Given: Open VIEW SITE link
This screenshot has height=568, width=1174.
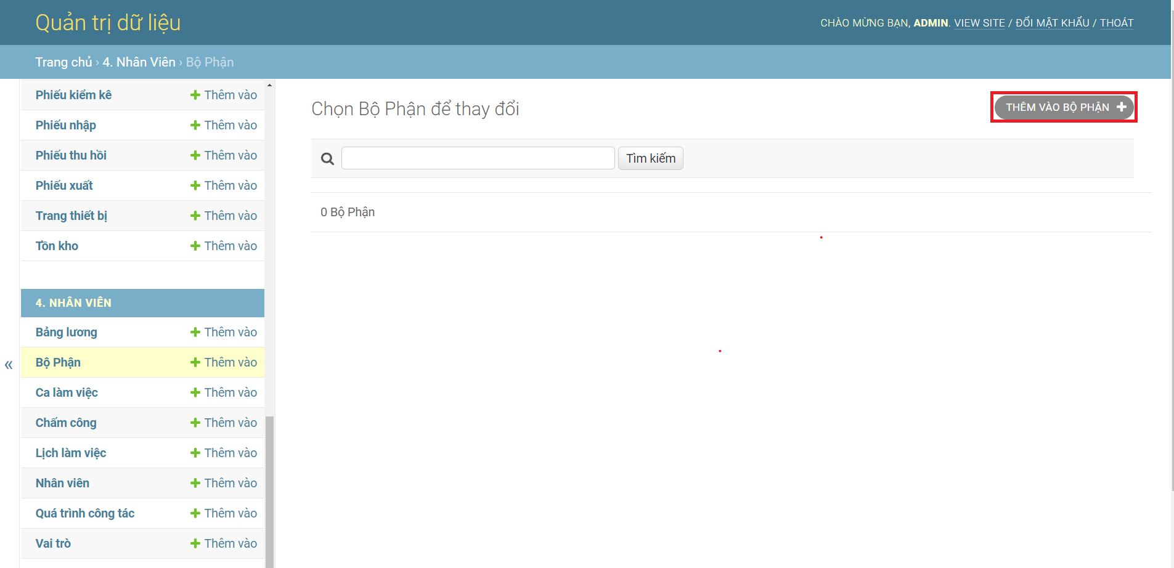Looking at the screenshot, I should click(x=980, y=23).
